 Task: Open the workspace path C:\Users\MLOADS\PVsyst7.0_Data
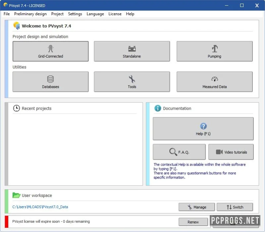[x=40, y=207]
